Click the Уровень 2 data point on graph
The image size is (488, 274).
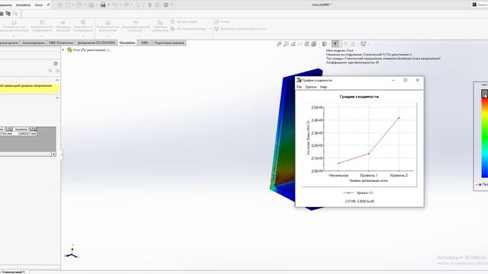pyautogui.click(x=399, y=118)
